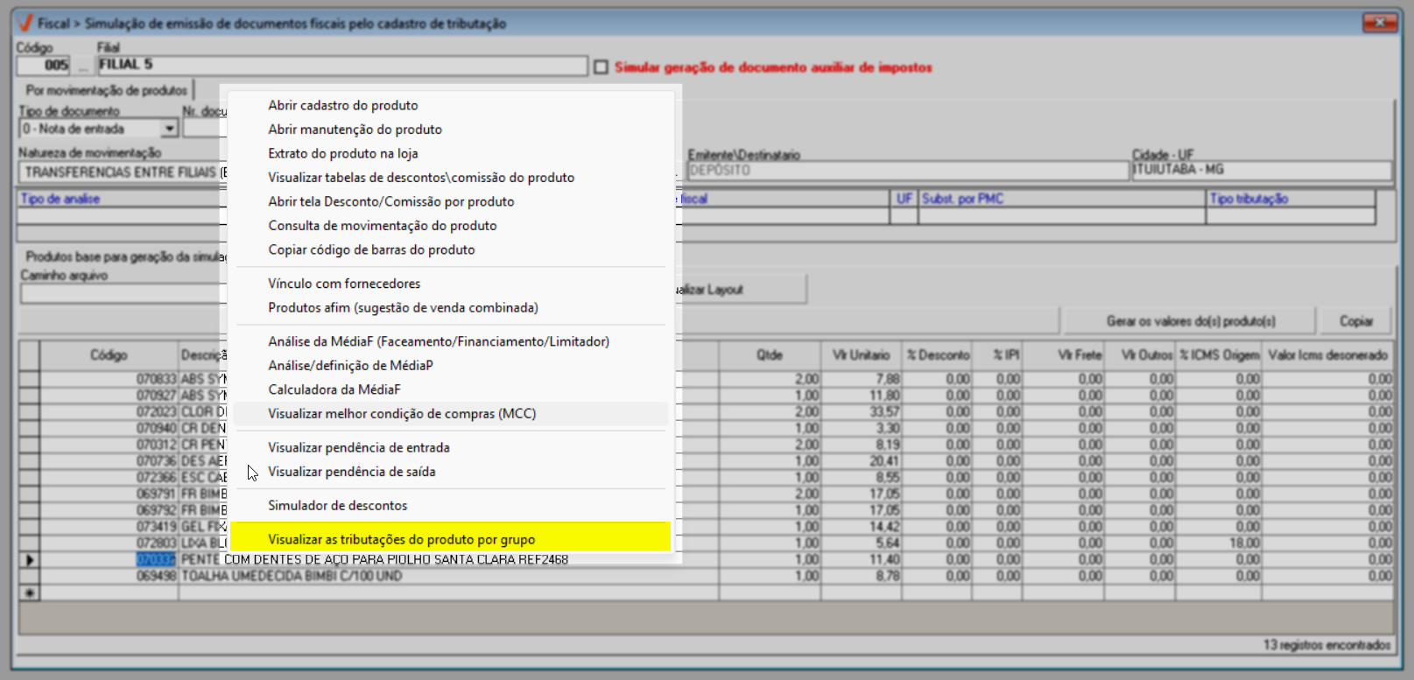Click the current row arrow indicator
Image resolution: width=1414 pixels, height=680 pixels.
pyautogui.click(x=29, y=559)
